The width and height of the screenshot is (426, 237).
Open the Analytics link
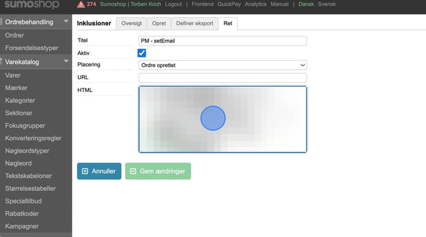(256, 4)
